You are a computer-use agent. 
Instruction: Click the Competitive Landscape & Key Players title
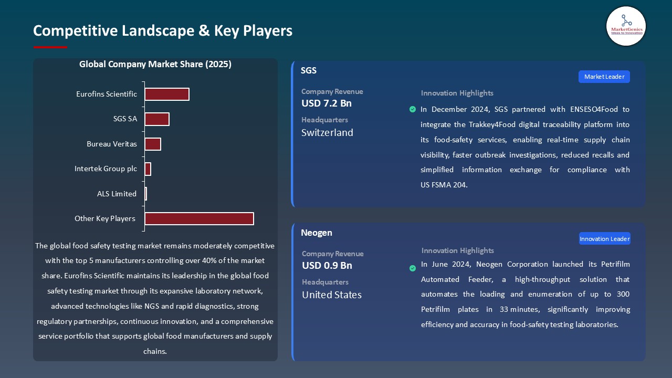coord(163,31)
